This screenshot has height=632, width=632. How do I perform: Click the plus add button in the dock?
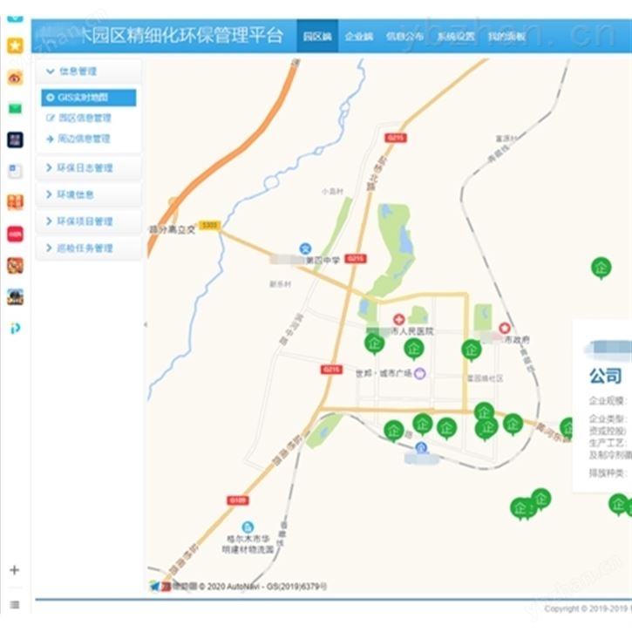point(15,569)
